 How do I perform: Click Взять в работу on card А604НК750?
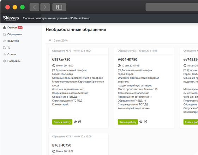128,122
